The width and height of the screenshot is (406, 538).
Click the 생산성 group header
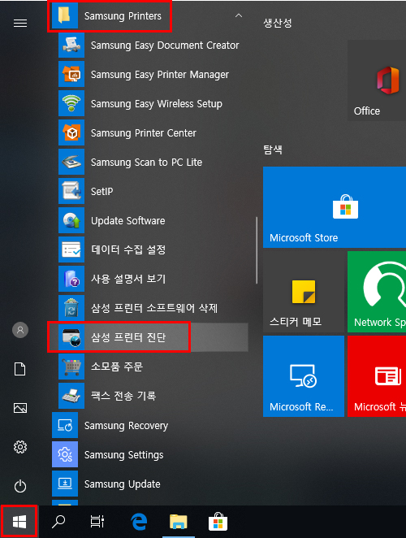[278, 23]
